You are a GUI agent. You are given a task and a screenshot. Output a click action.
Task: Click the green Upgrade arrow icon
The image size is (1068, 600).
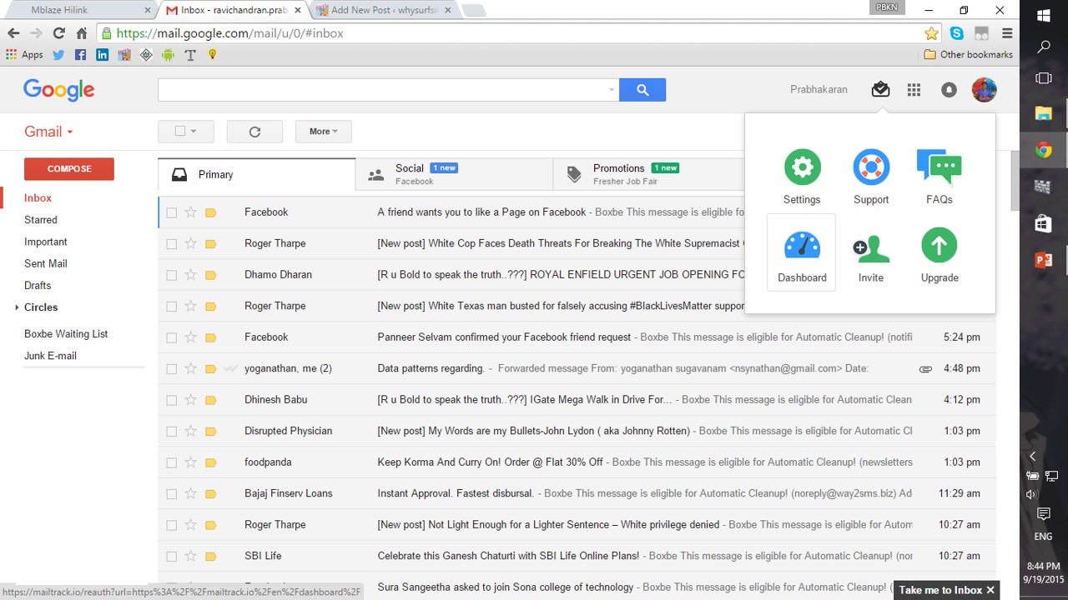point(939,247)
